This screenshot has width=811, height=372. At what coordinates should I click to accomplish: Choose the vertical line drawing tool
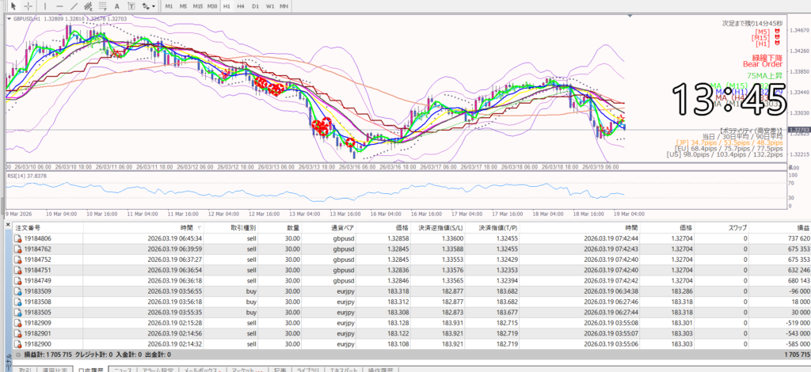47,6
